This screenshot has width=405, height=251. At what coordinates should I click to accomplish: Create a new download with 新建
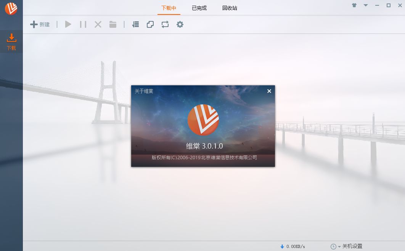40,24
